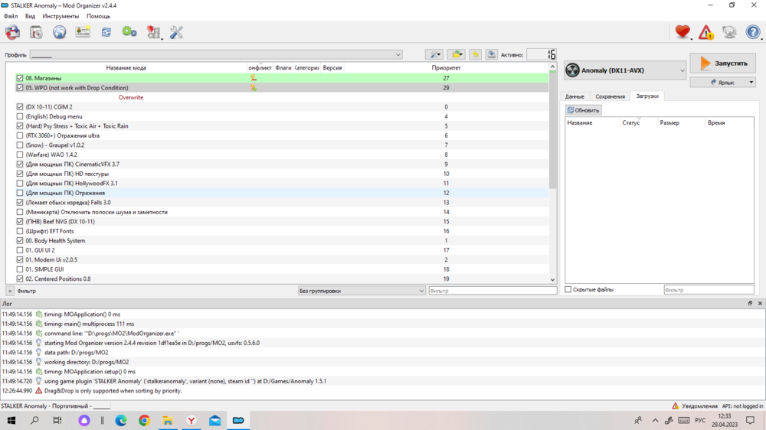Switch to the Данные tab

click(574, 96)
